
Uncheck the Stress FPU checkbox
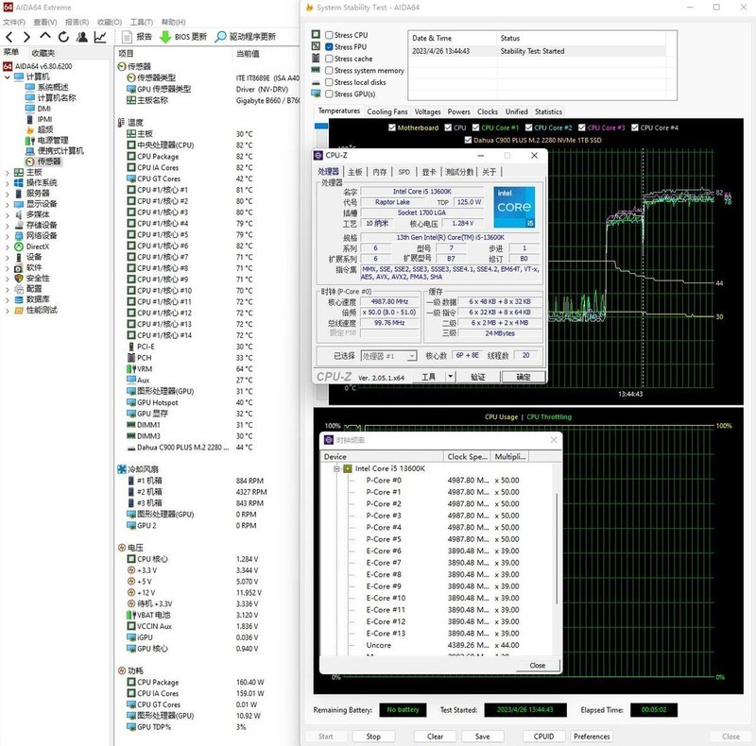328,46
